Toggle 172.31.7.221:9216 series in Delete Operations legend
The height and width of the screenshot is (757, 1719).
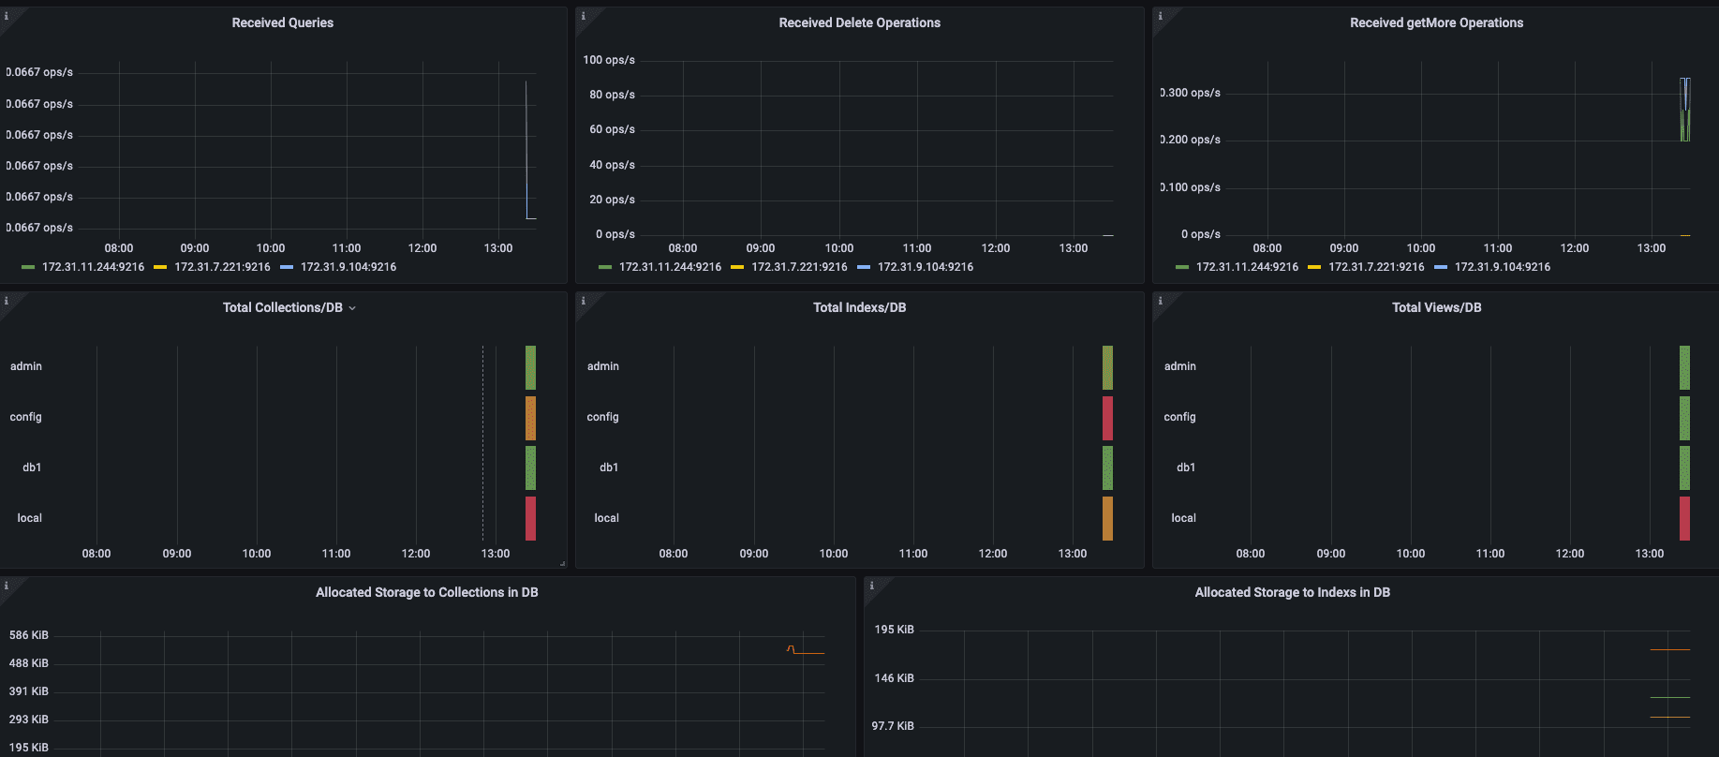click(x=799, y=267)
